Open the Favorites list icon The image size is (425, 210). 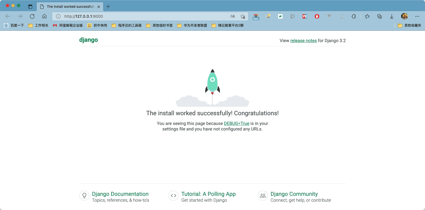367,16
